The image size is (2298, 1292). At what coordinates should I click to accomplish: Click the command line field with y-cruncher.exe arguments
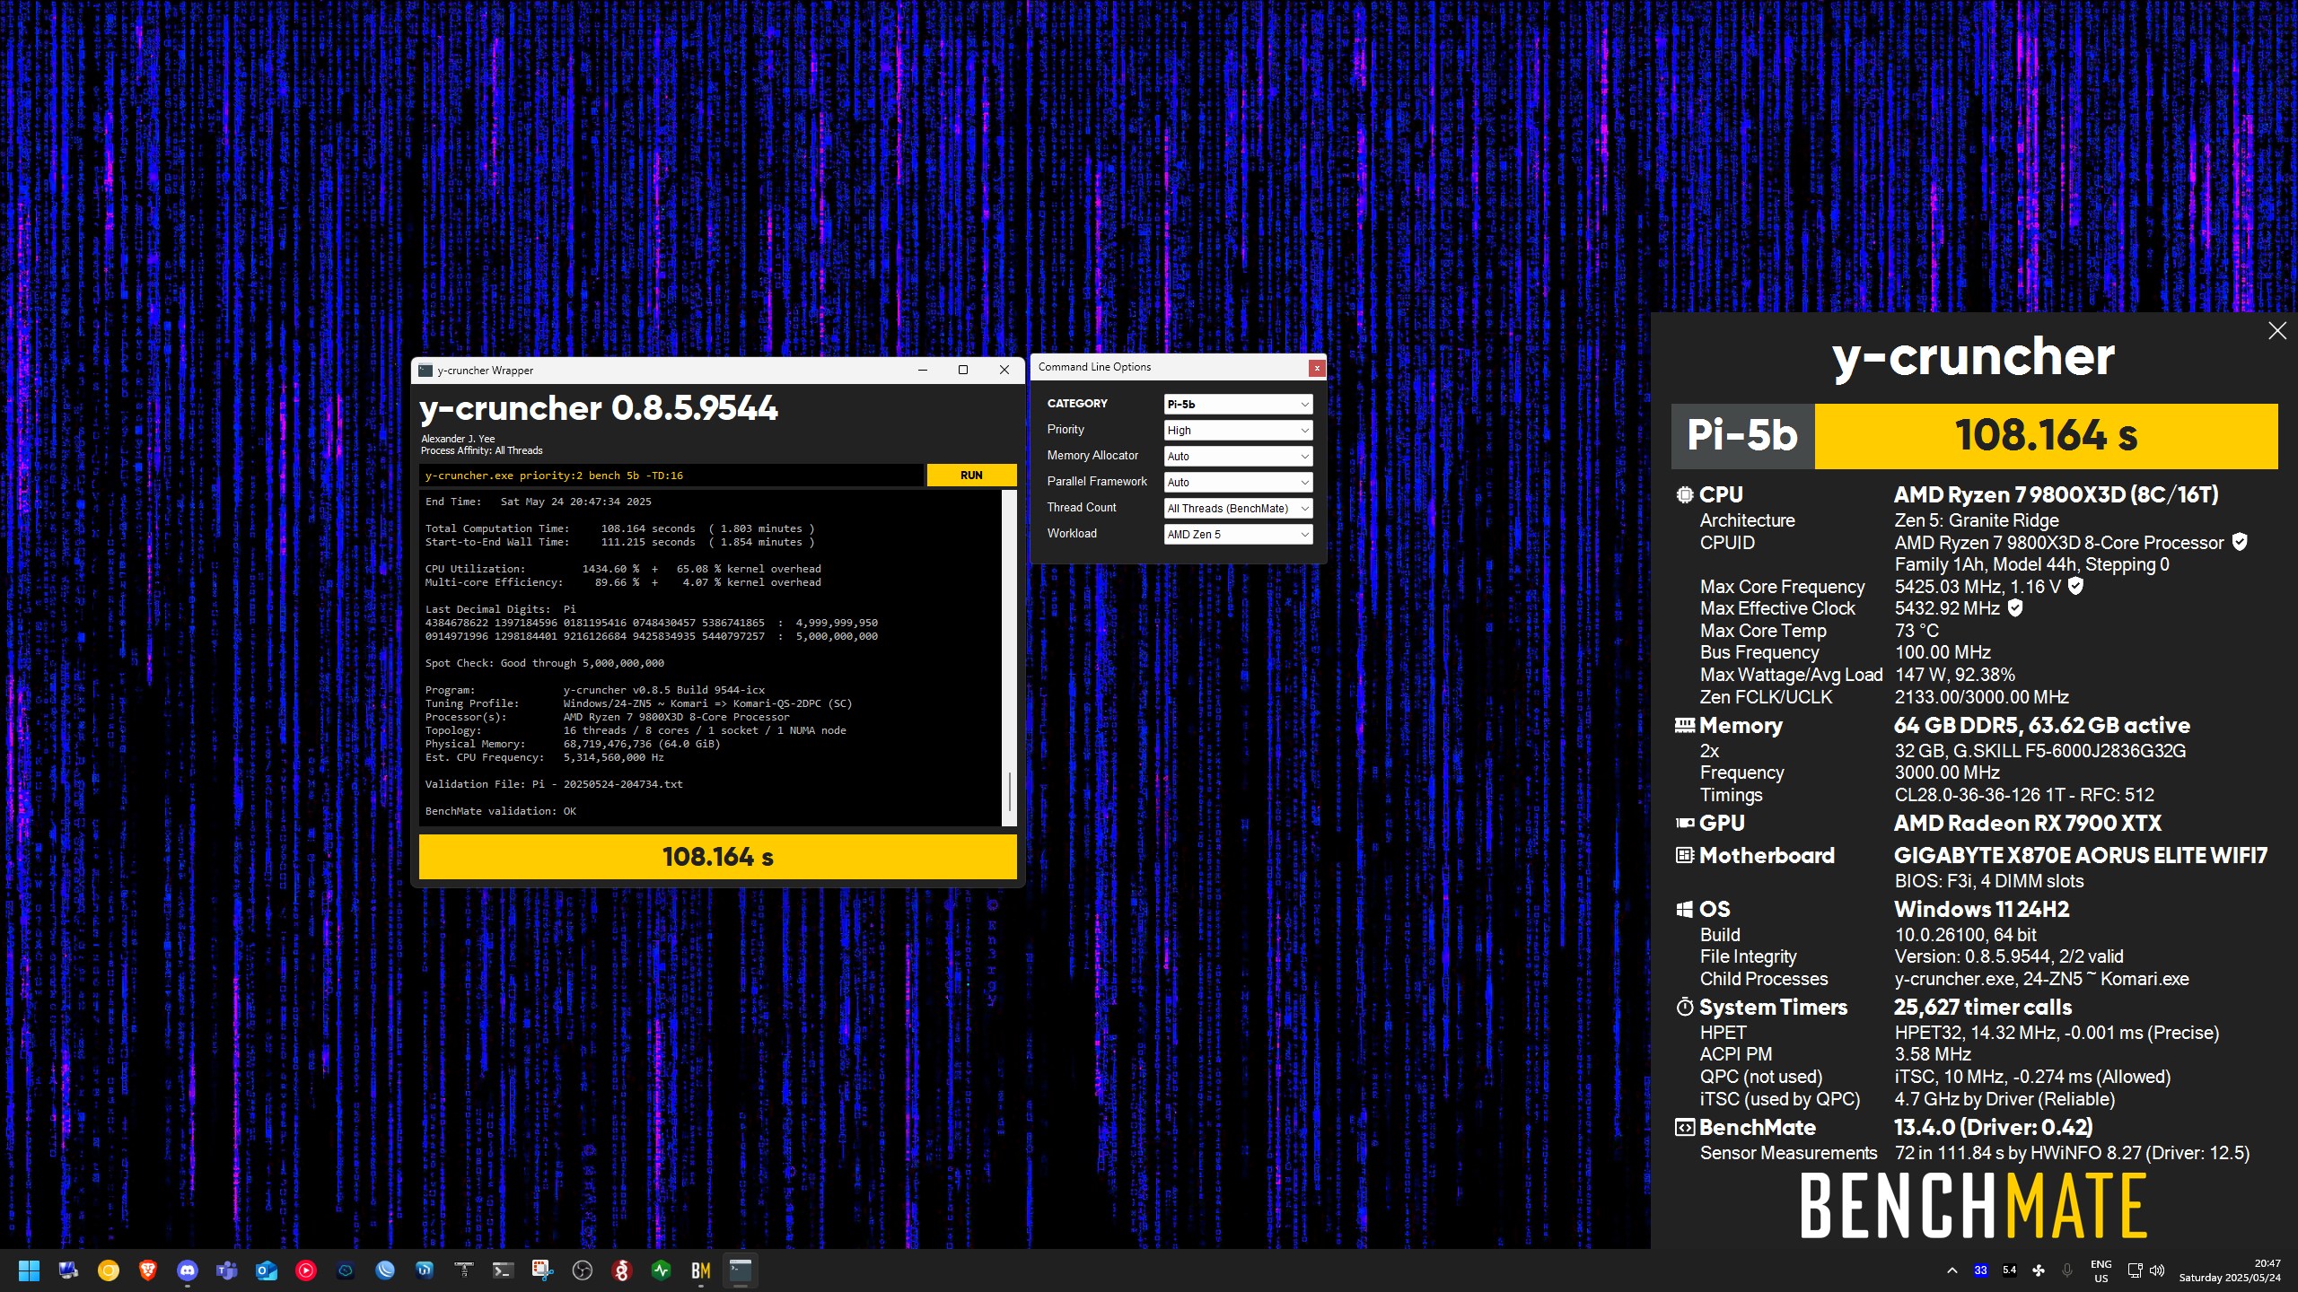(x=671, y=476)
